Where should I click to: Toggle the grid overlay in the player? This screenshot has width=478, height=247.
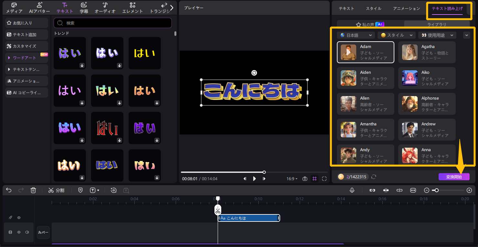315,179
